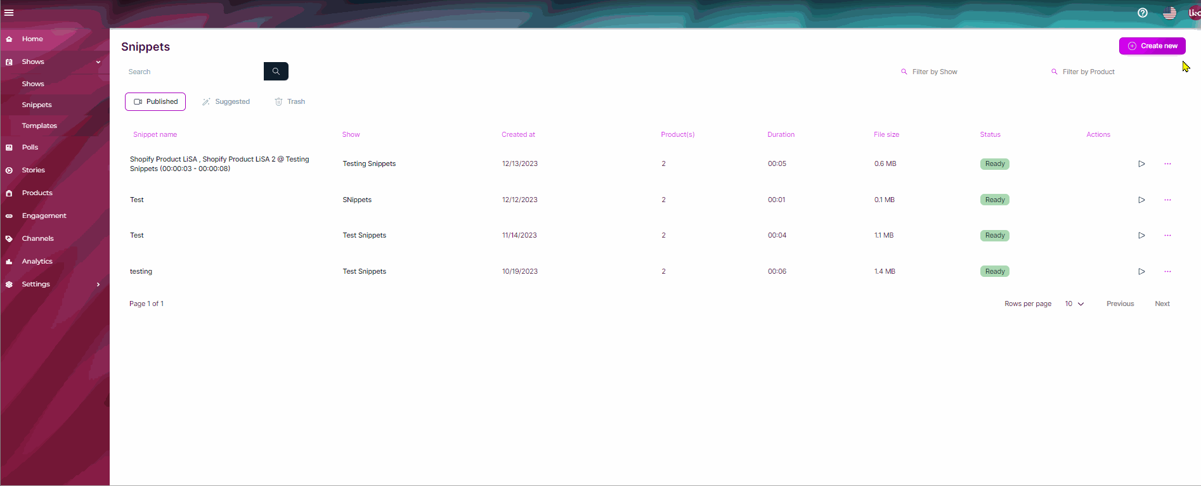The image size is (1201, 486).
Task: Open more actions for the SNippets show row
Action: point(1167,200)
